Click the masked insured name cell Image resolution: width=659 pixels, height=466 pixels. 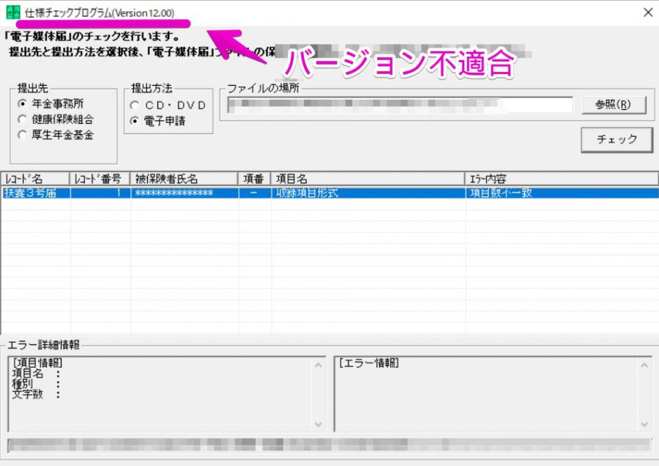[x=184, y=193]
